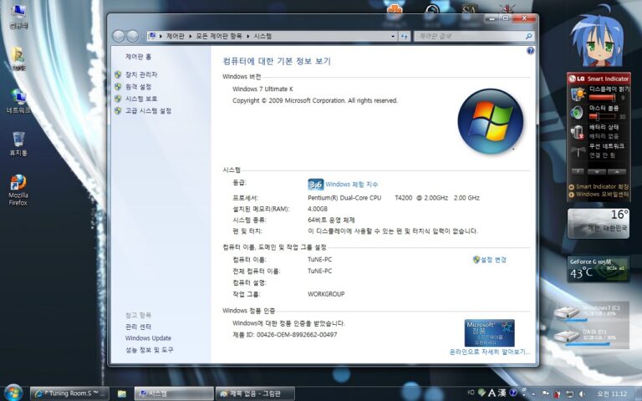Expand dropdown after 제어판 breadcrumb arrow
Image resolution: width=642 pixels, height=401 pixels.
[x=191, y=36]
